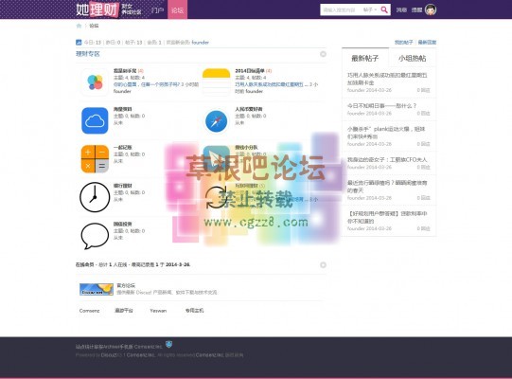Screen dimensions: 512x379
Task: Collapse the online members section
Action: (323, 265)
